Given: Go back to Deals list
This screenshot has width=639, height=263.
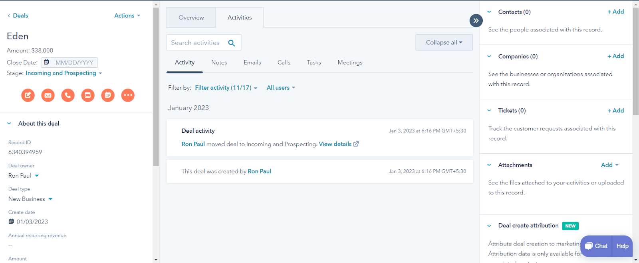Looking at the screenshot, I should tap(18, 16).
